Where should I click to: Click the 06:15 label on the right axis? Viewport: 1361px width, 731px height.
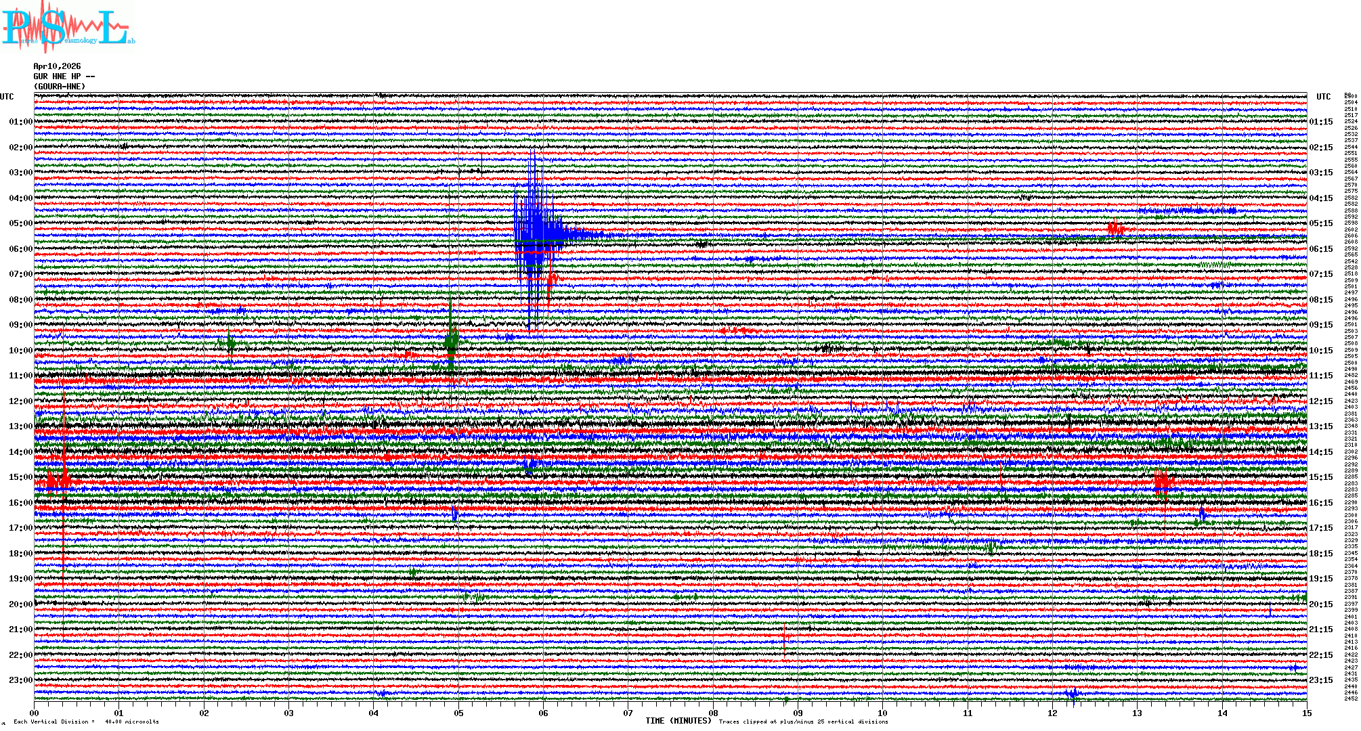coord(1320,249)
